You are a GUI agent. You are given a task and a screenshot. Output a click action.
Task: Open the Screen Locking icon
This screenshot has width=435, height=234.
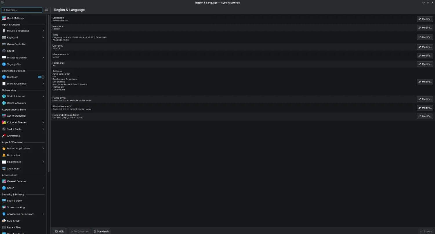(x=4, y=207)
